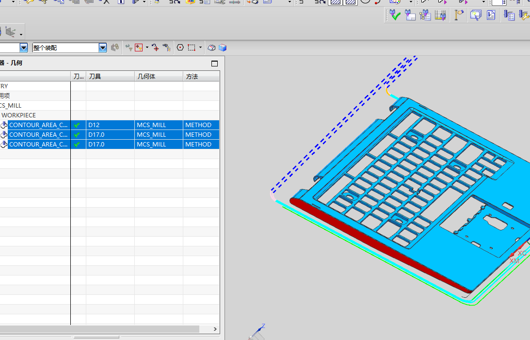
Task: Open the selection filter icon's dropdown arrow
Action: click(147, 48)
